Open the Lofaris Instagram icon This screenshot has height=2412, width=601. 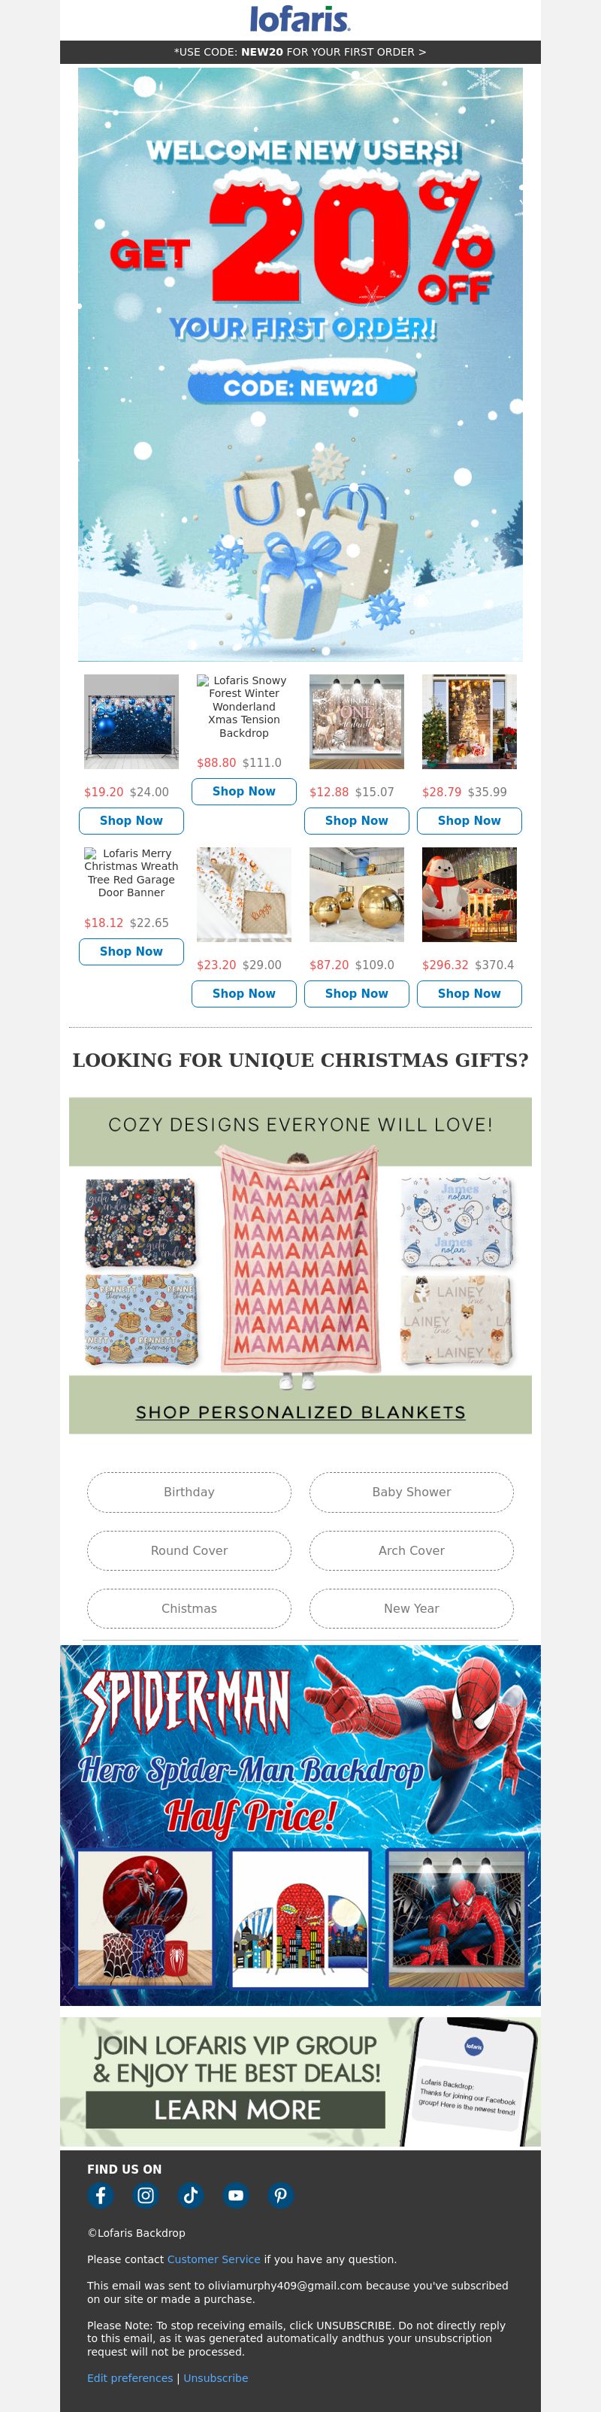[145, 2195]
